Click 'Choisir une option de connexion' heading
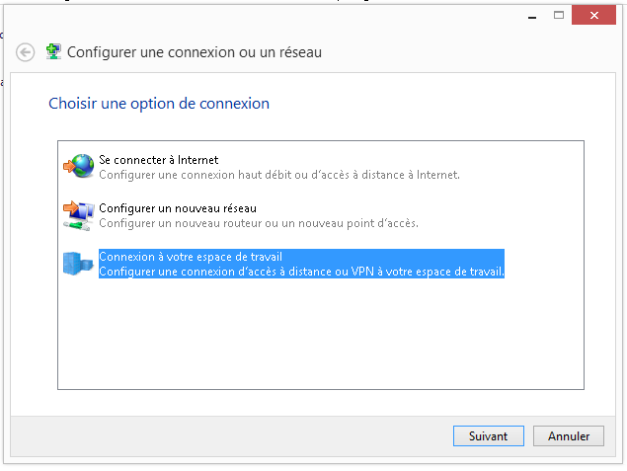This screenshot has height=471, width=627. (159, 104)
